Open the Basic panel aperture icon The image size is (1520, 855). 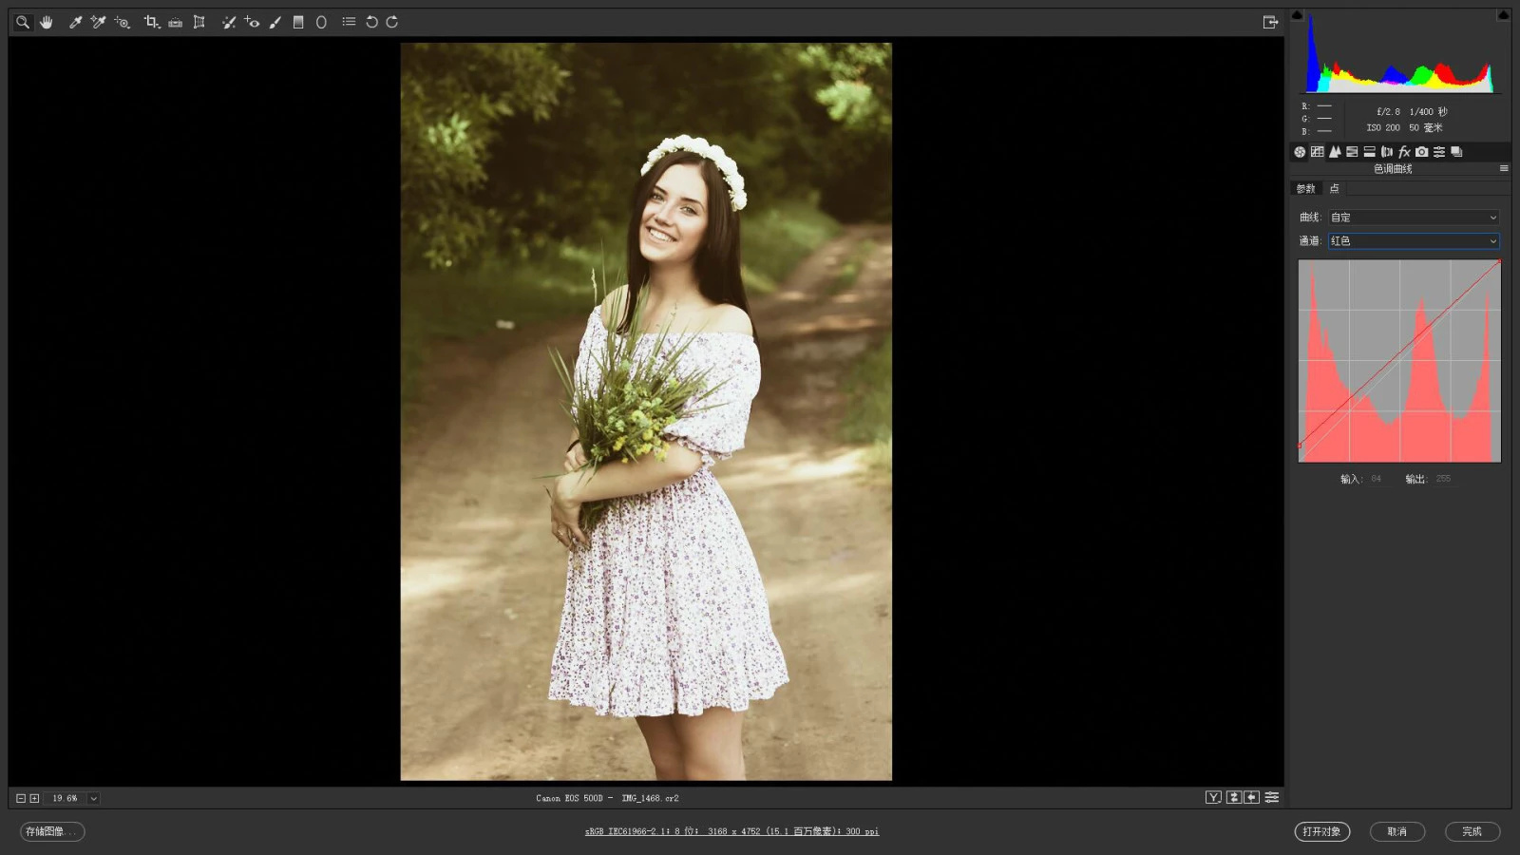click(1300, 152)
